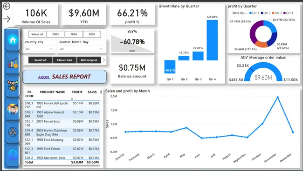Select year 2005 in the slicer
This screenshot has width=303, height=171.
click(92, 34)
